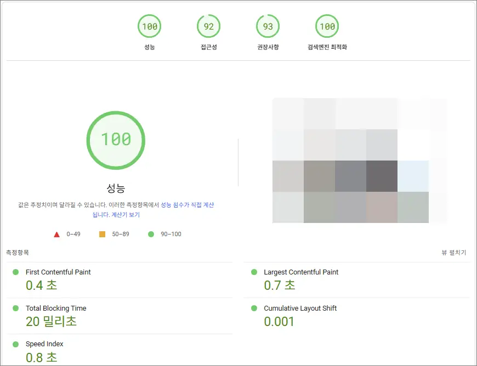Click green dot beside First Contentful Paint

(15, 272)
